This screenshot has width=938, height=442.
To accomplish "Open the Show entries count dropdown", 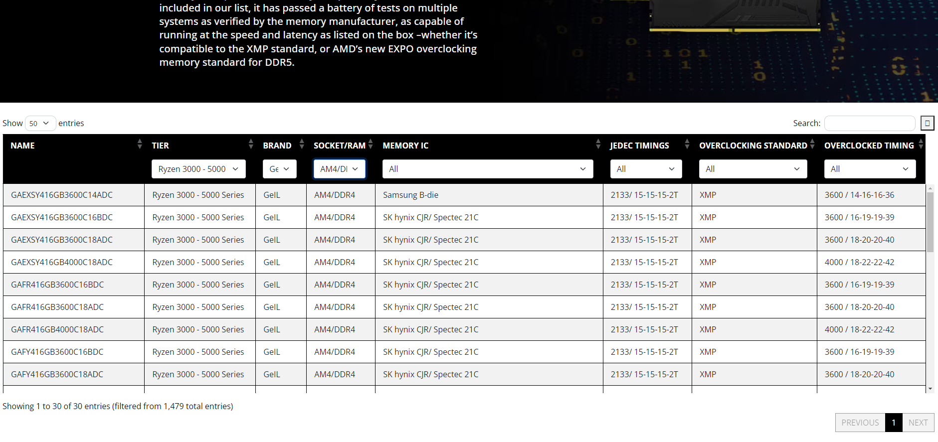I will 40,123.
